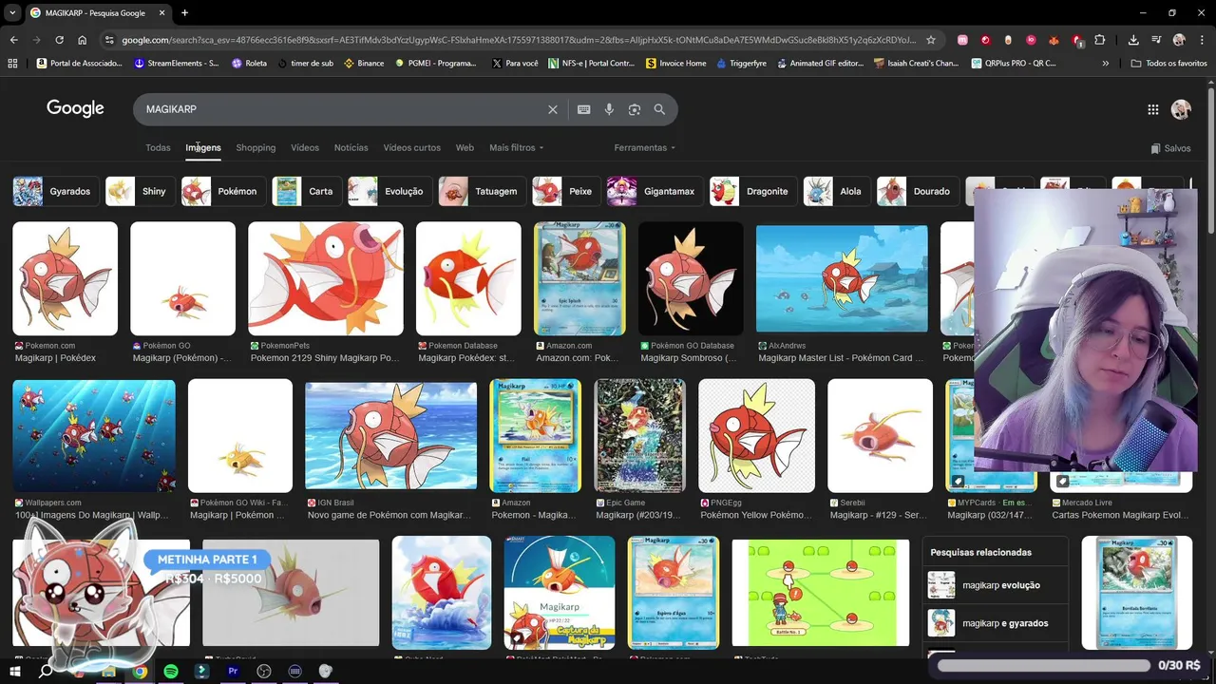Filter images by Evolução chip
The height and width of the screenshot is (684, 1216).
coord(389,191)
